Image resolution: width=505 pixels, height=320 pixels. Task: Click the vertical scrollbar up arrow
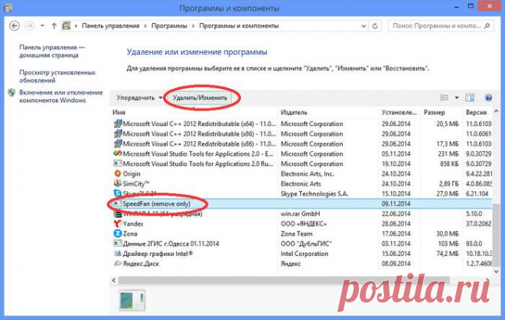pos(497,112)
